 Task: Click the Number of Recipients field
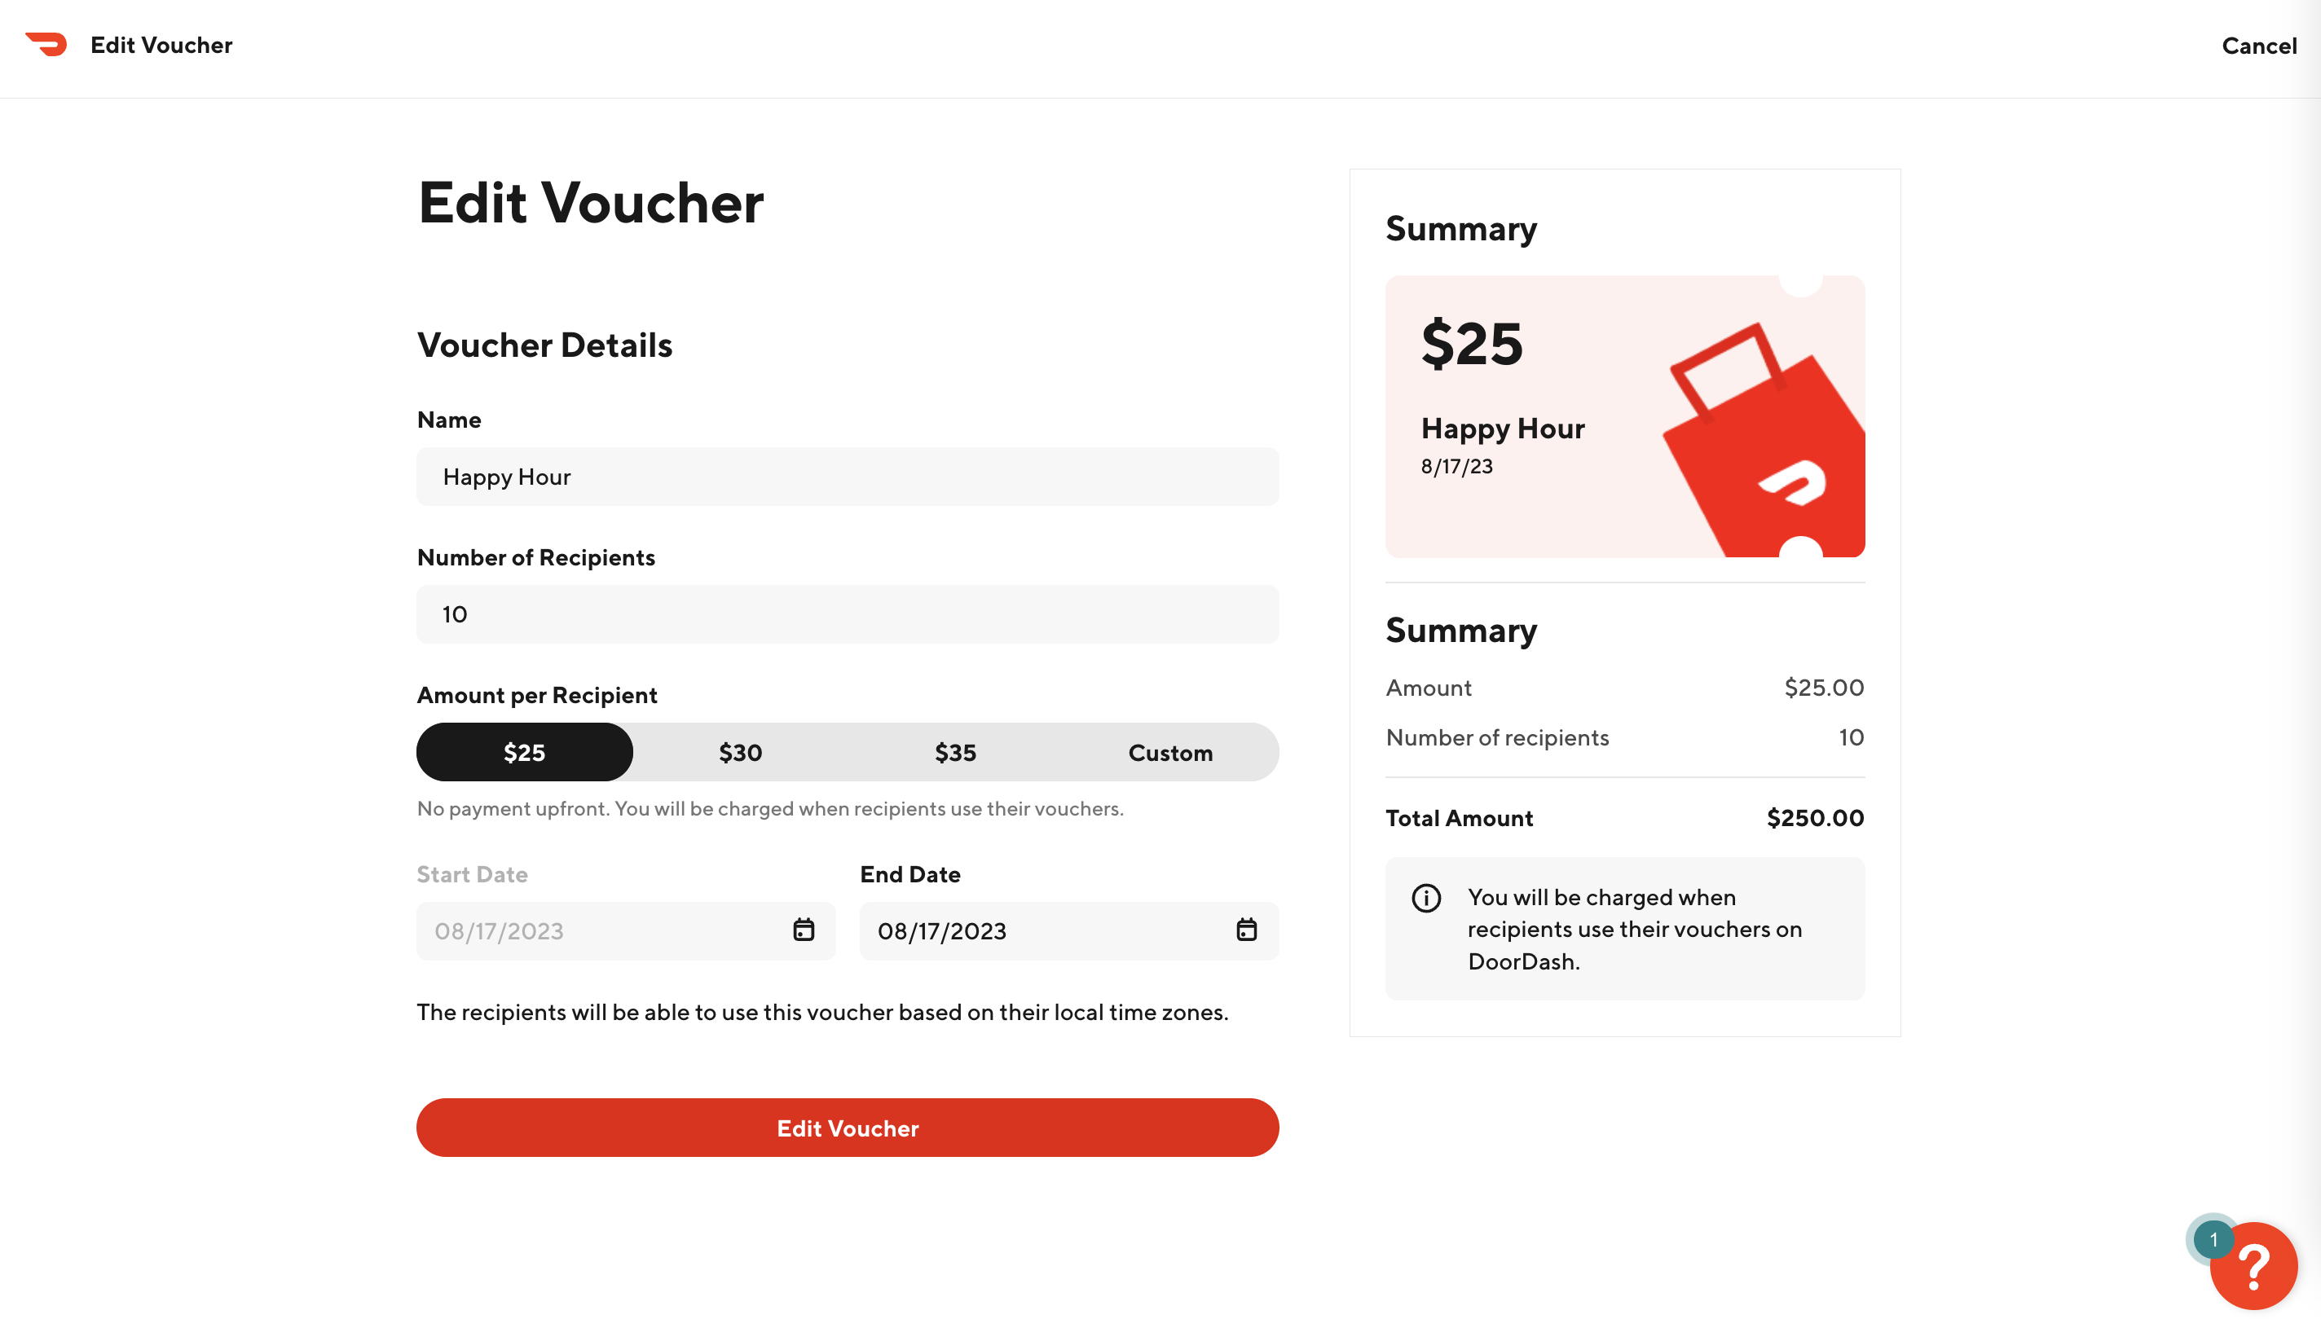click(x=848, y=613)
